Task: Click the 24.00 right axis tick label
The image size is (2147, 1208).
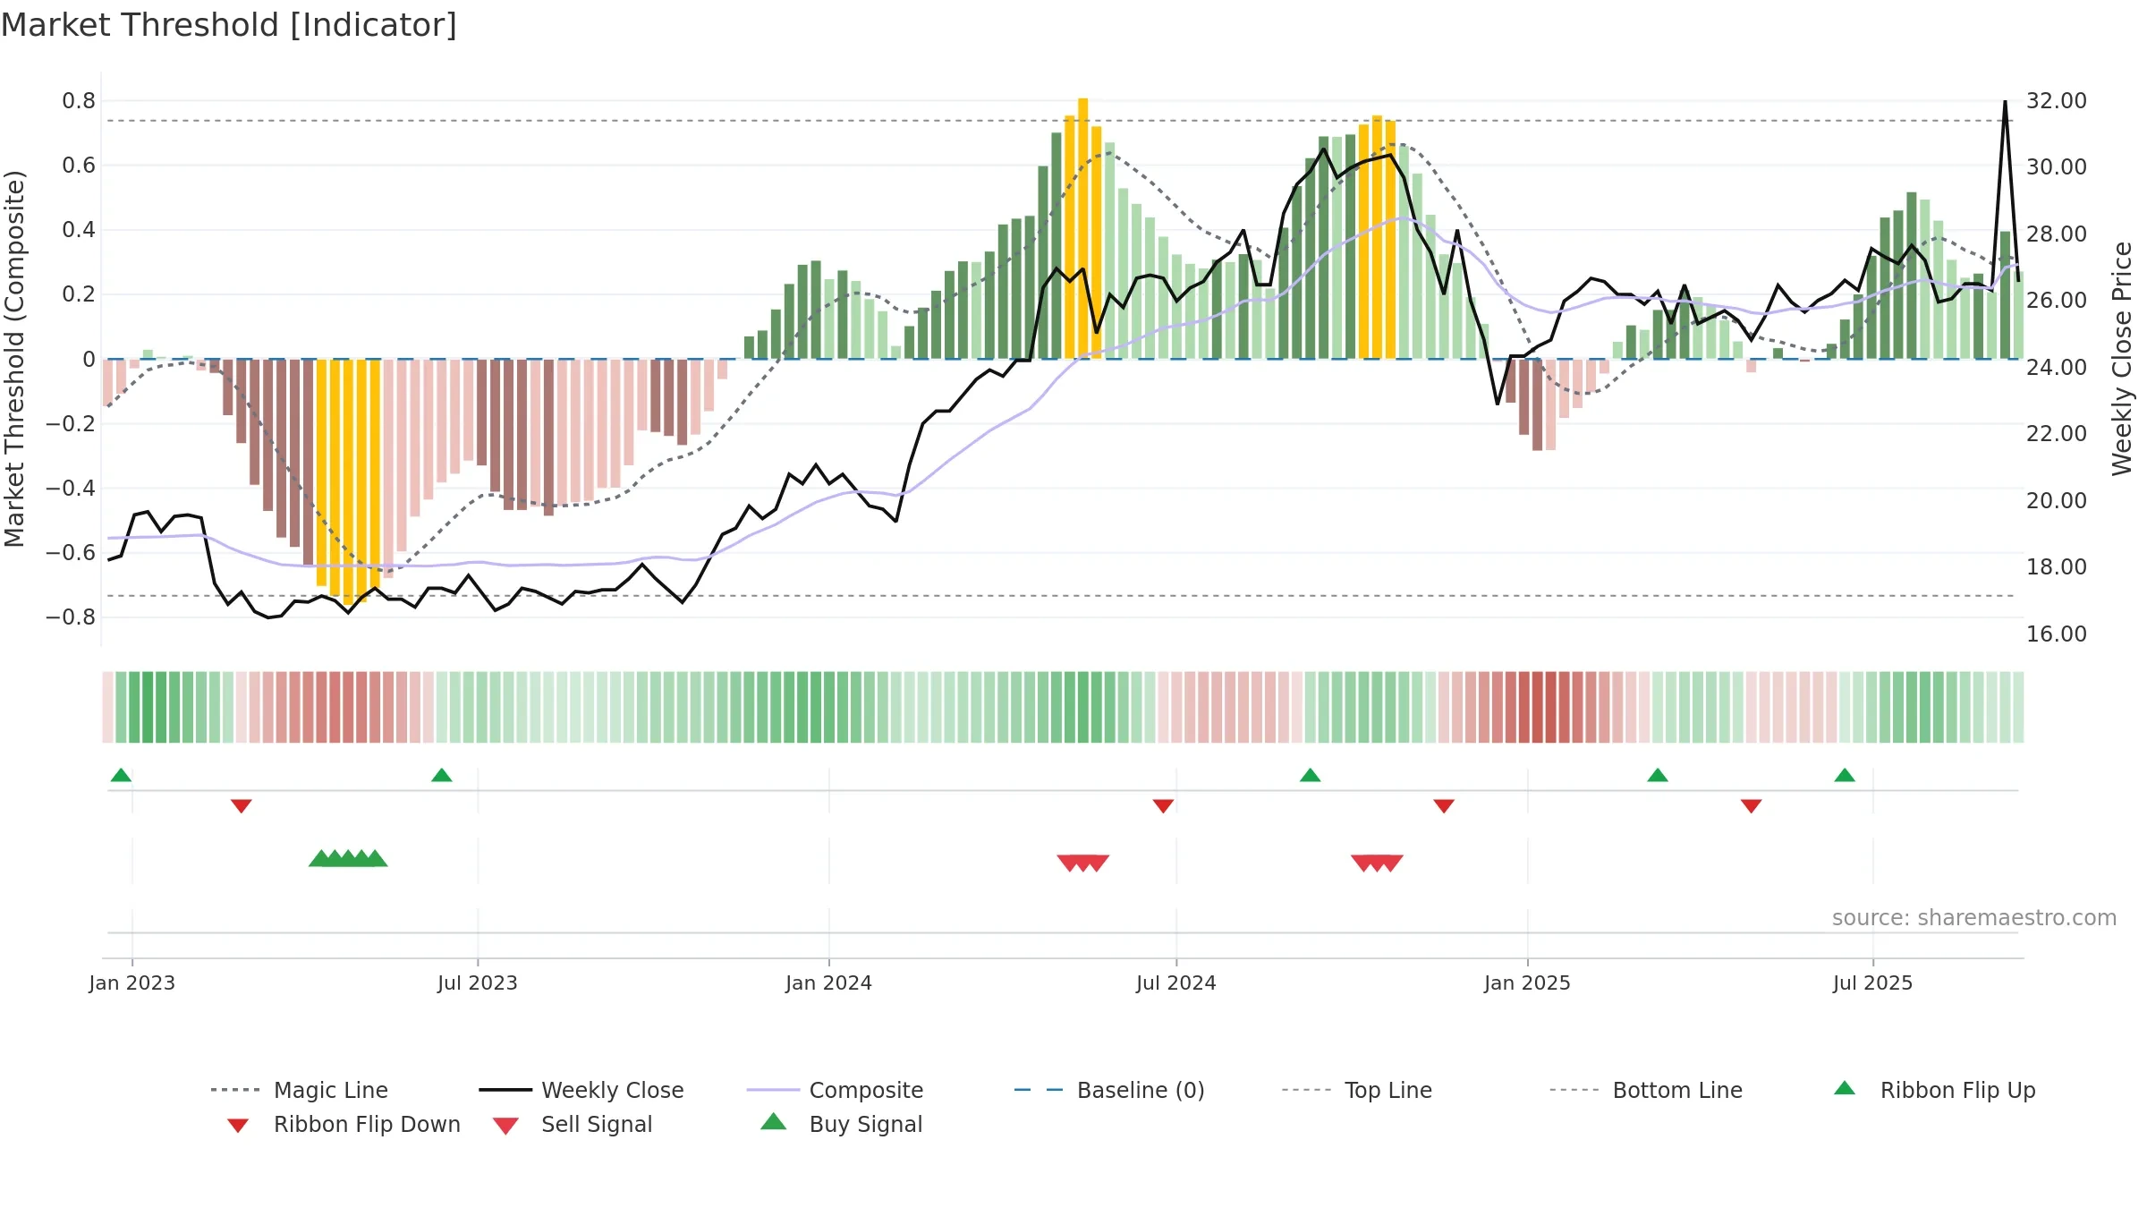Action: click(2057, 368)
